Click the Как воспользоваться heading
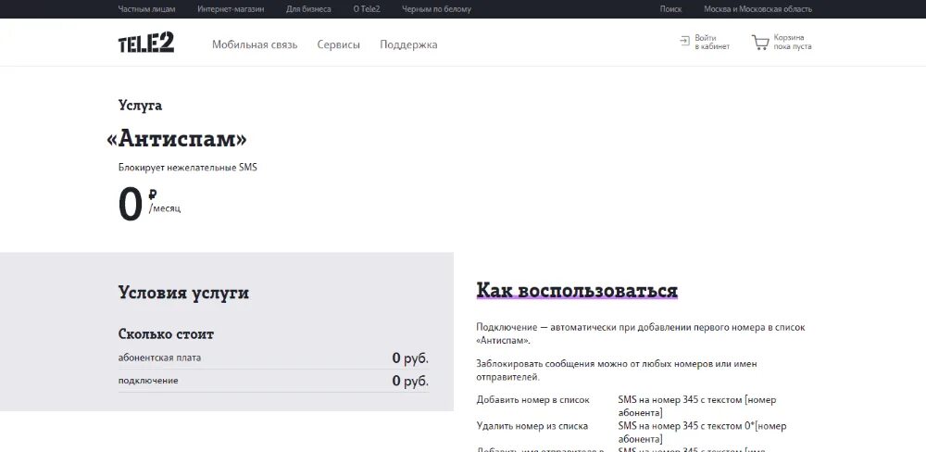 tap(577, 290)
